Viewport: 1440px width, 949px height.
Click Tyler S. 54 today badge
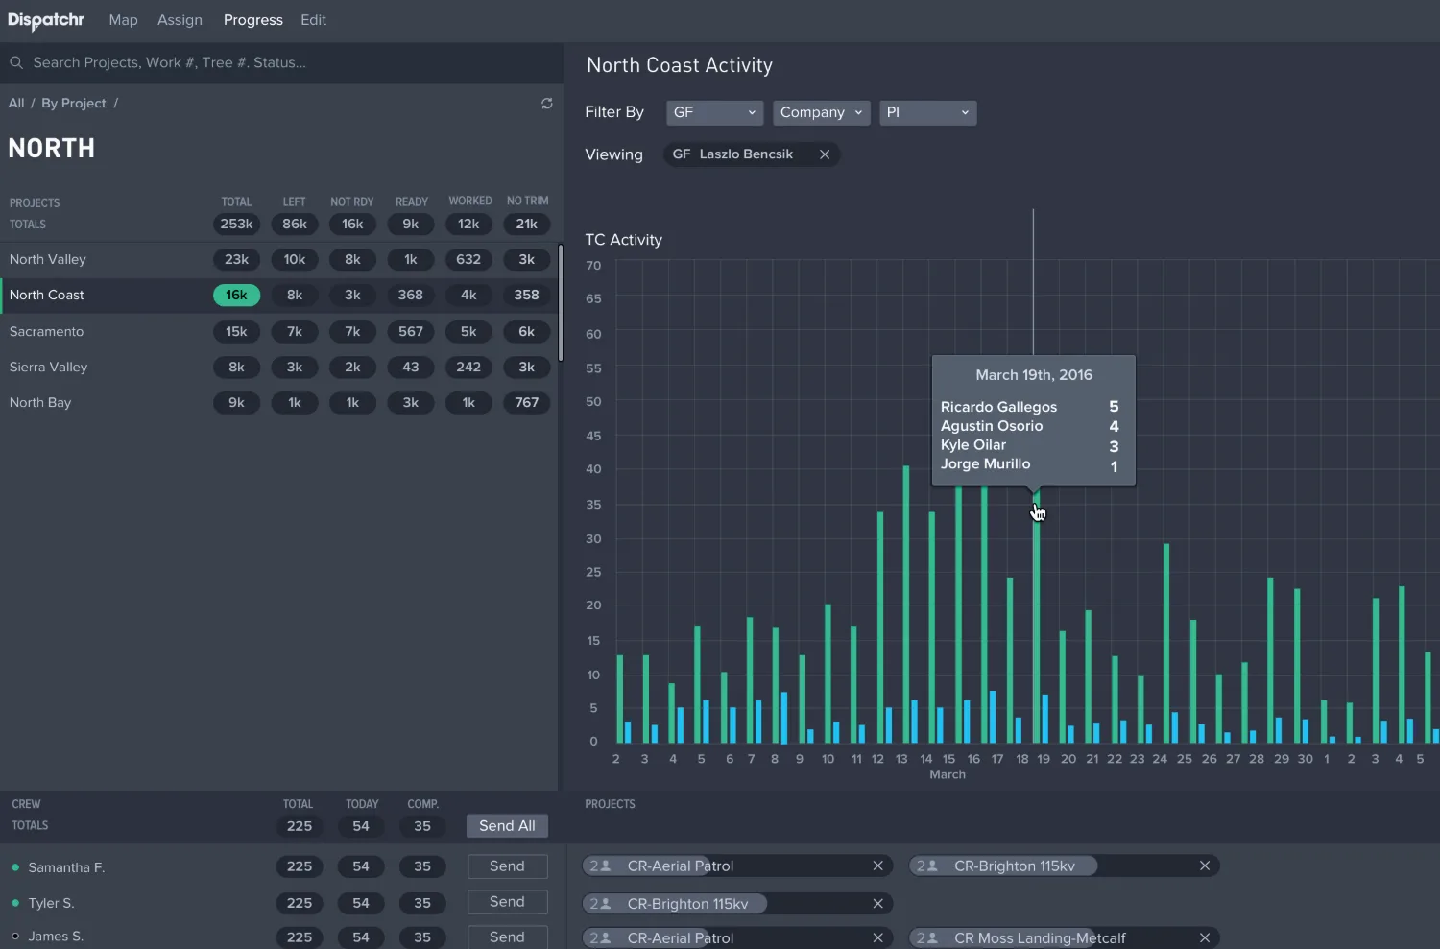coord(361,903)
